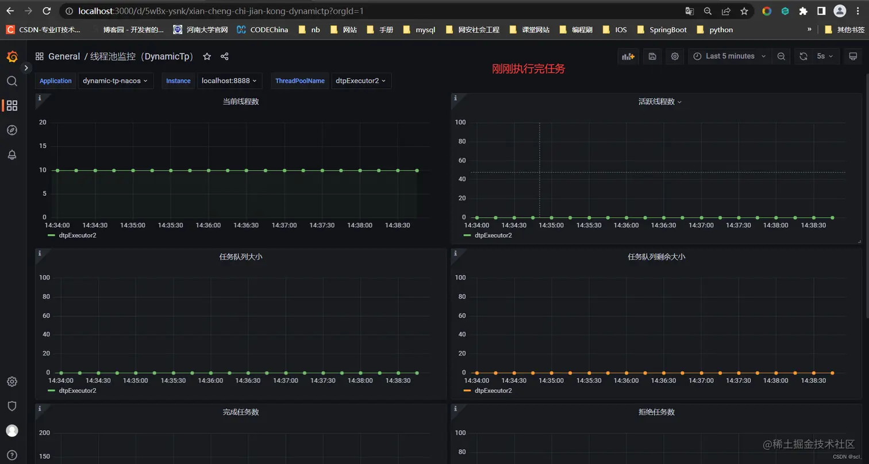Open the dynamic-tp-nacos Application dropdown

tap(116, 81)
